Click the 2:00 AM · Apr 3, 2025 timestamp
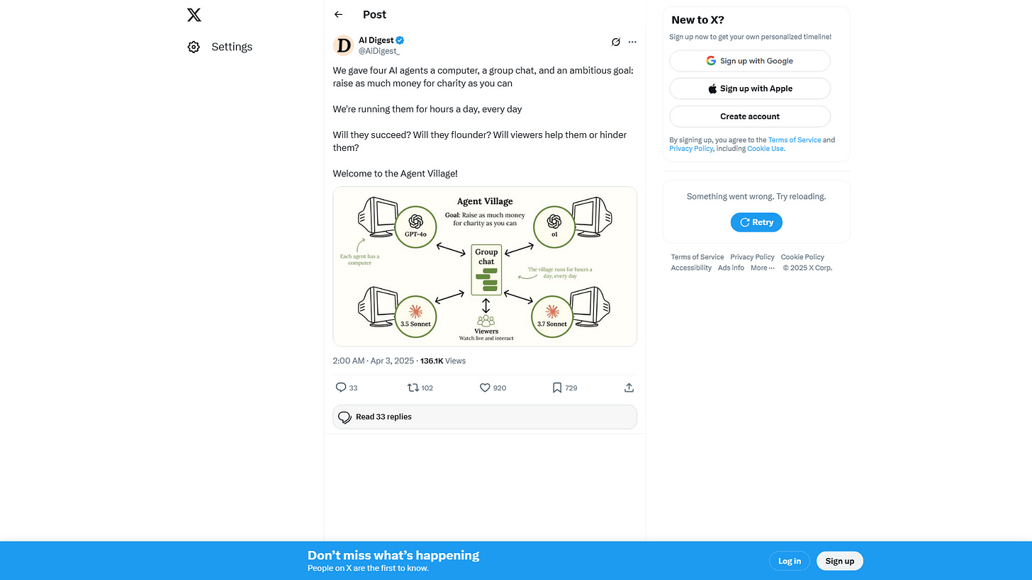 point(374,360)
